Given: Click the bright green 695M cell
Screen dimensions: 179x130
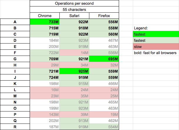Looking at the screenshot, I should (104, 59).
